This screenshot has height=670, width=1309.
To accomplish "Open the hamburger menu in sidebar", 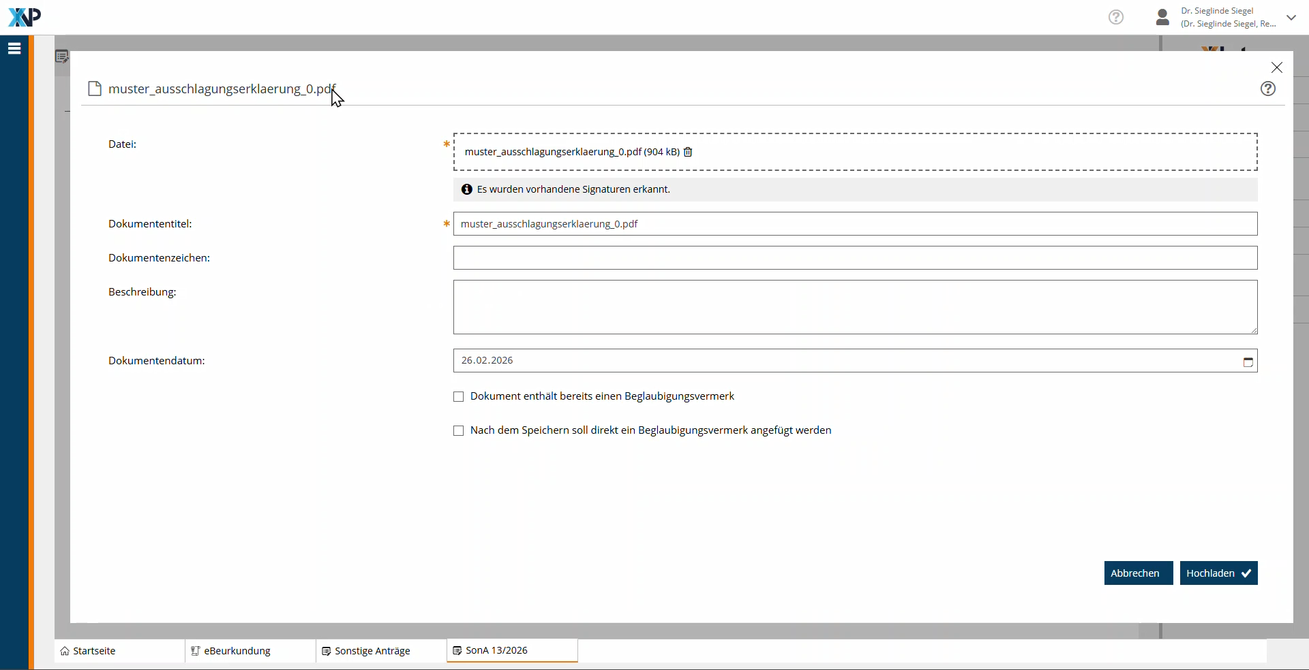I will 14,48.
